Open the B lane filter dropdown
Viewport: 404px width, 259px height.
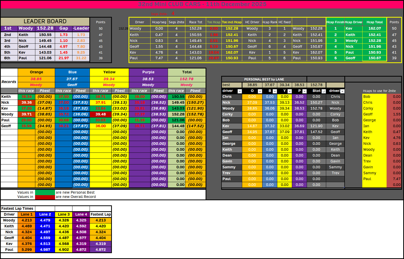pos(275,91)
